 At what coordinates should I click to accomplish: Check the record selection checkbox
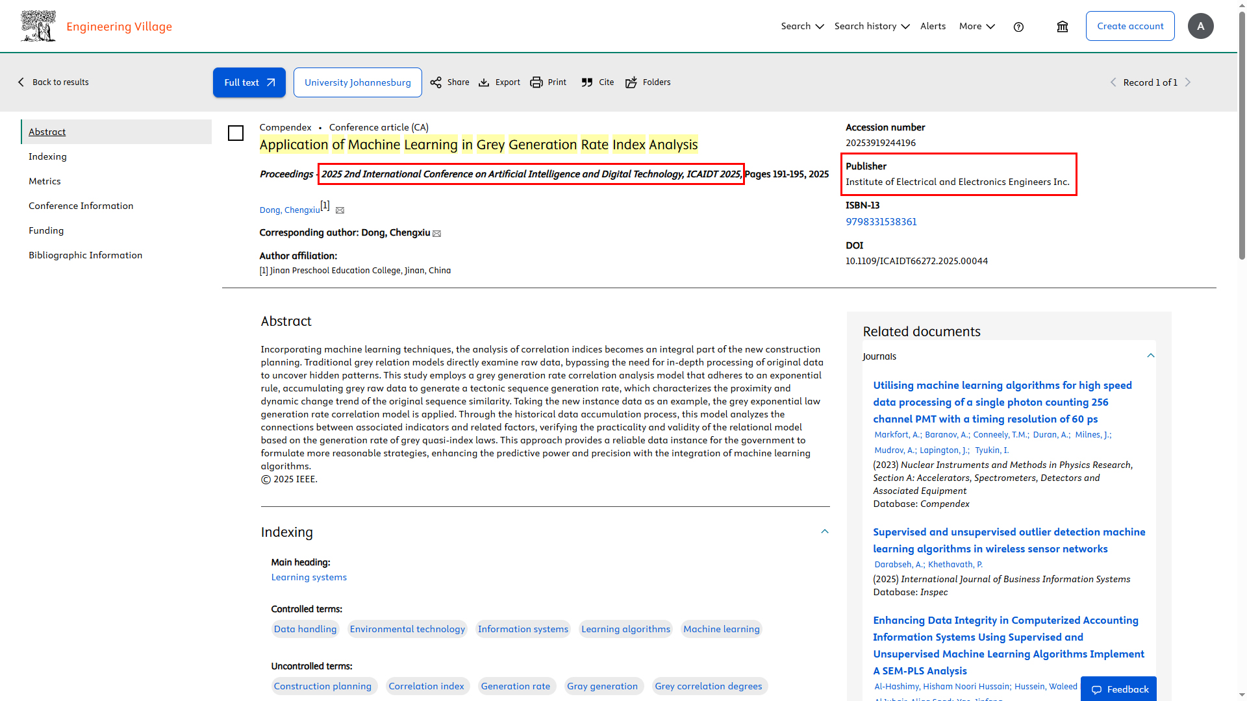point(236,133)
